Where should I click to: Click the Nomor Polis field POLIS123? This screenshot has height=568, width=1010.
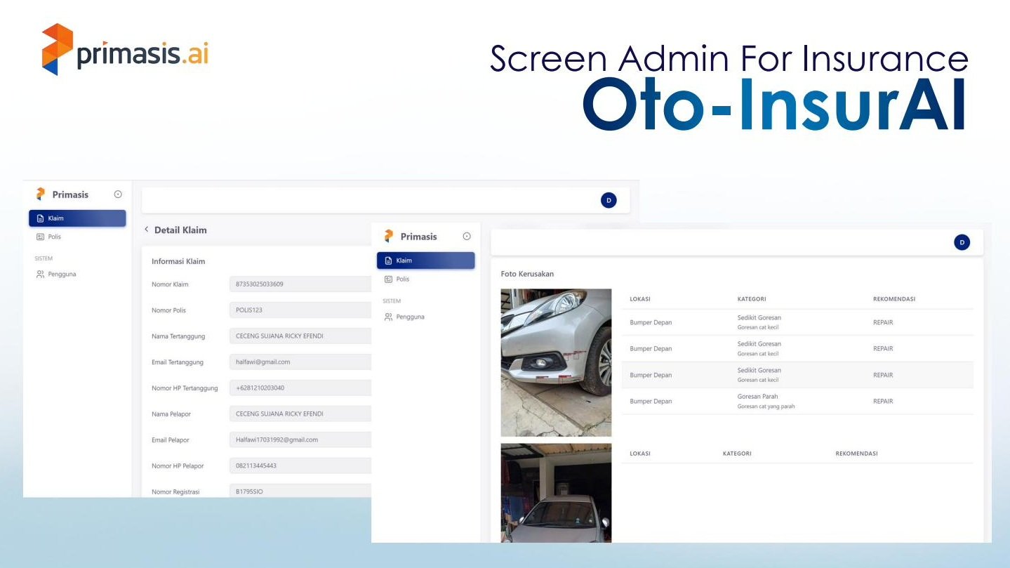tap(300, 310)
